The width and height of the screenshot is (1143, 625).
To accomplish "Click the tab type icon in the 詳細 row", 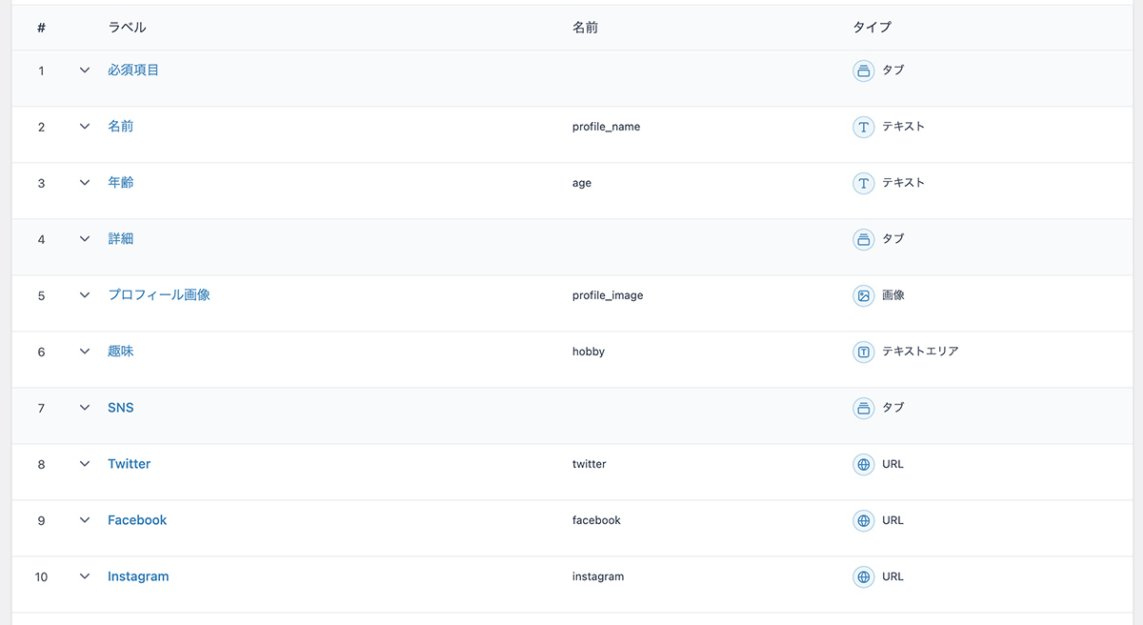I will [x=863, y=239].
